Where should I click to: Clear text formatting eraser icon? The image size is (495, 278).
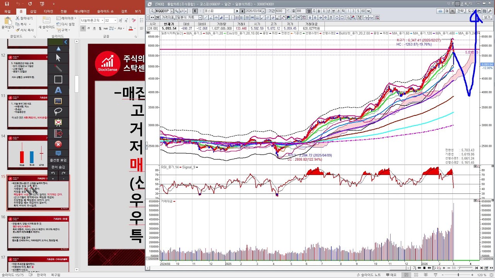click(x=133, y=20)
